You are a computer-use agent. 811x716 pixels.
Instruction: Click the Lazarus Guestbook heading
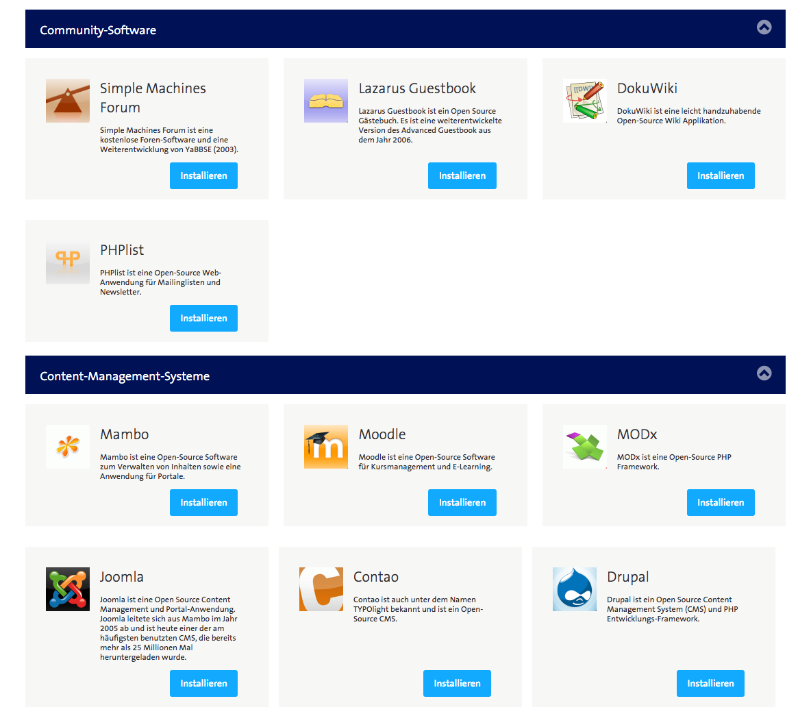point(417,88)
